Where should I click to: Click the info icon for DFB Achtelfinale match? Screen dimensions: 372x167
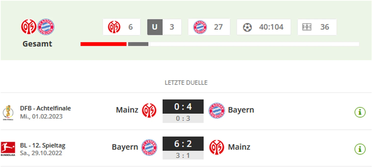click(x=360, y=112)
